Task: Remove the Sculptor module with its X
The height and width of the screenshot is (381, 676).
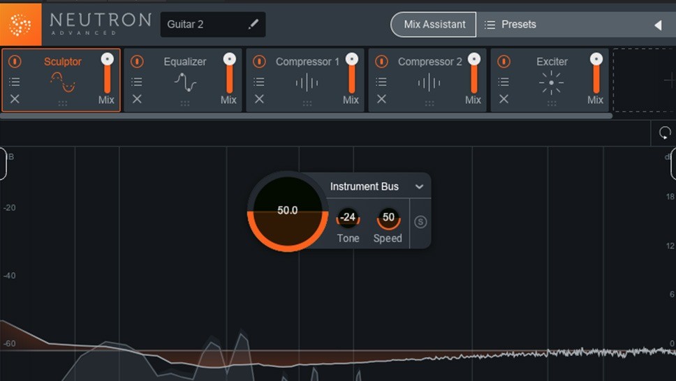Action: (x=15, y=99)
